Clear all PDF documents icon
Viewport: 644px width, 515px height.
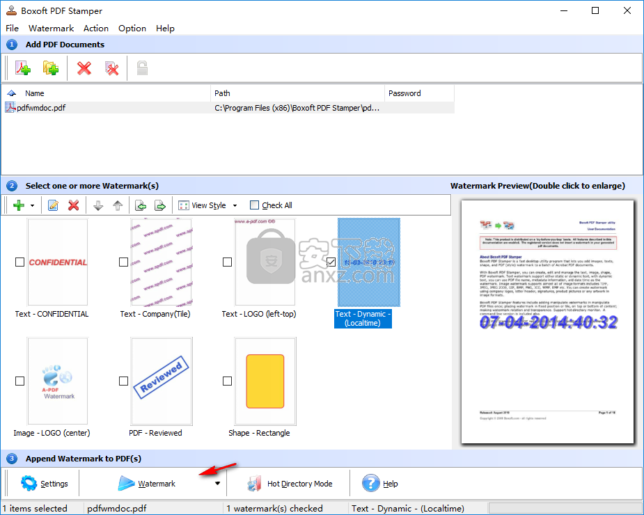pyautogui.click(x=111, y=68)
